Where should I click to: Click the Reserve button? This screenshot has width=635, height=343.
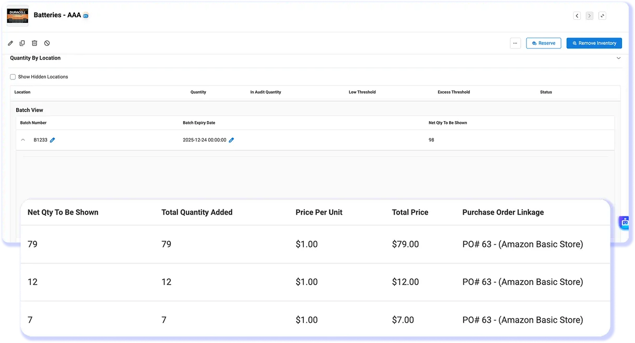pyautogui.click(x=544, y=43)
